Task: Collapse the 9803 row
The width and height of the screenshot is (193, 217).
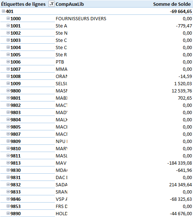Action: [8, 112]
